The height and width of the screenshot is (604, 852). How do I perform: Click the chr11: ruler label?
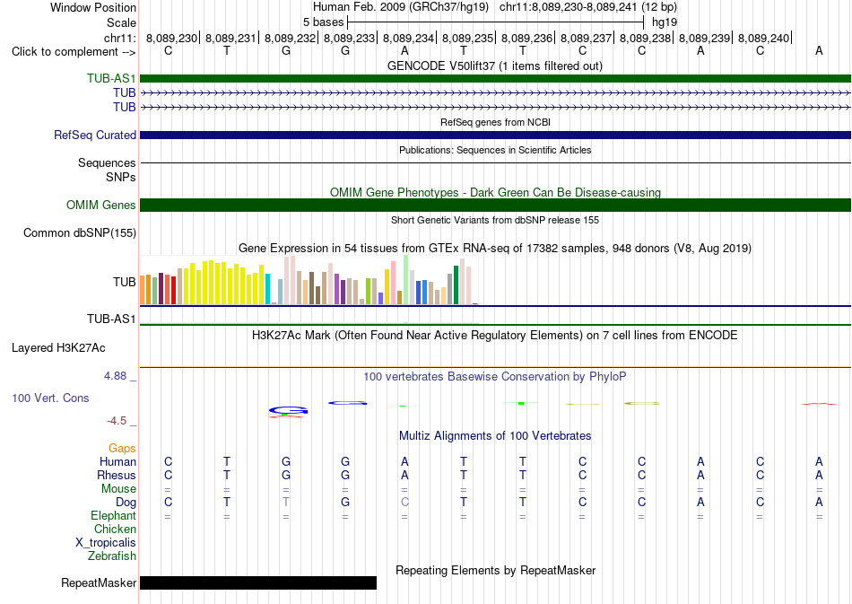pyautogui.click(x=119, y=38)
